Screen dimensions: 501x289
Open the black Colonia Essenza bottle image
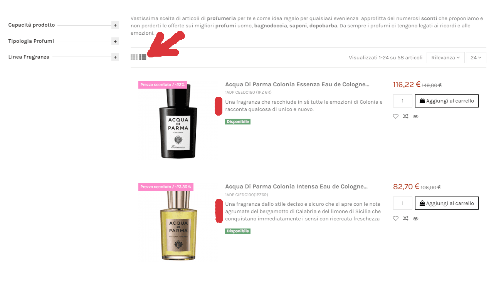click(178, 121)
